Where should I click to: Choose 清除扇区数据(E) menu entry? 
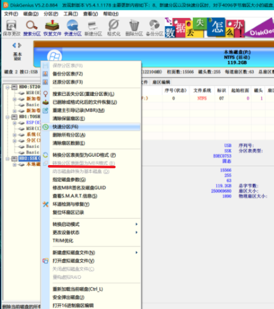(x=91, y=143)
